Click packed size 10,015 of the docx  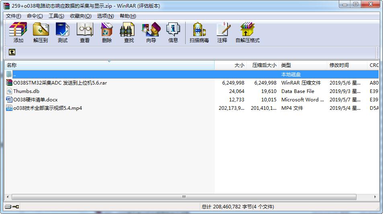(269, 99)
